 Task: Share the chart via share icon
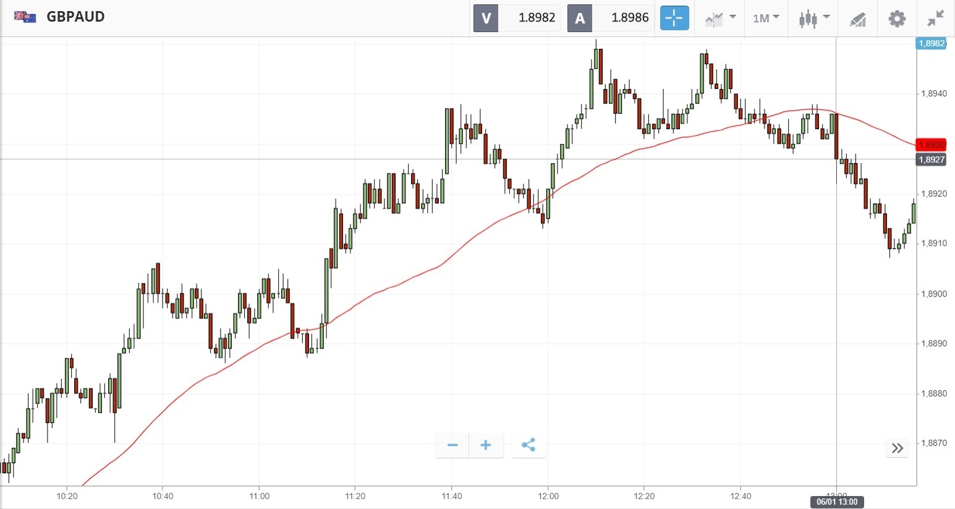click(528, 445)
